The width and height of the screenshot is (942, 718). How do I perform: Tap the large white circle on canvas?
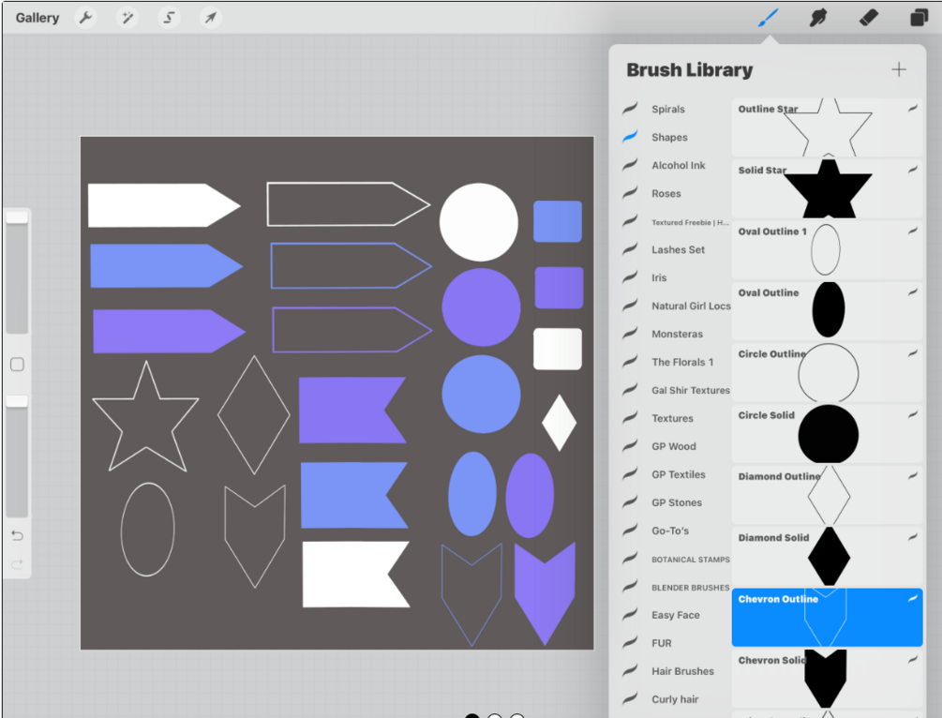point(479,222)
